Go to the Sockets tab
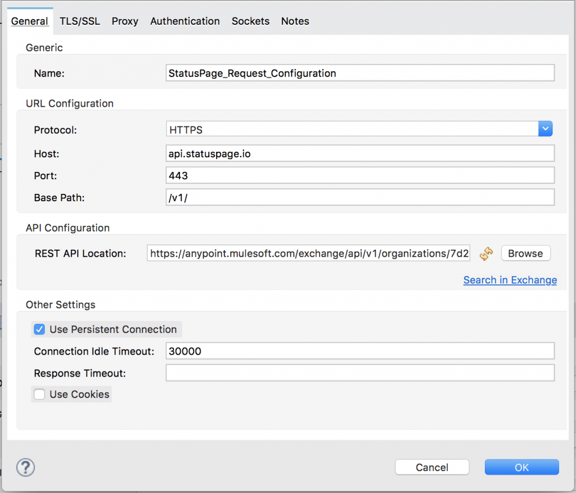The width and height of the screenshot is (576, 493). pos(250,21)
